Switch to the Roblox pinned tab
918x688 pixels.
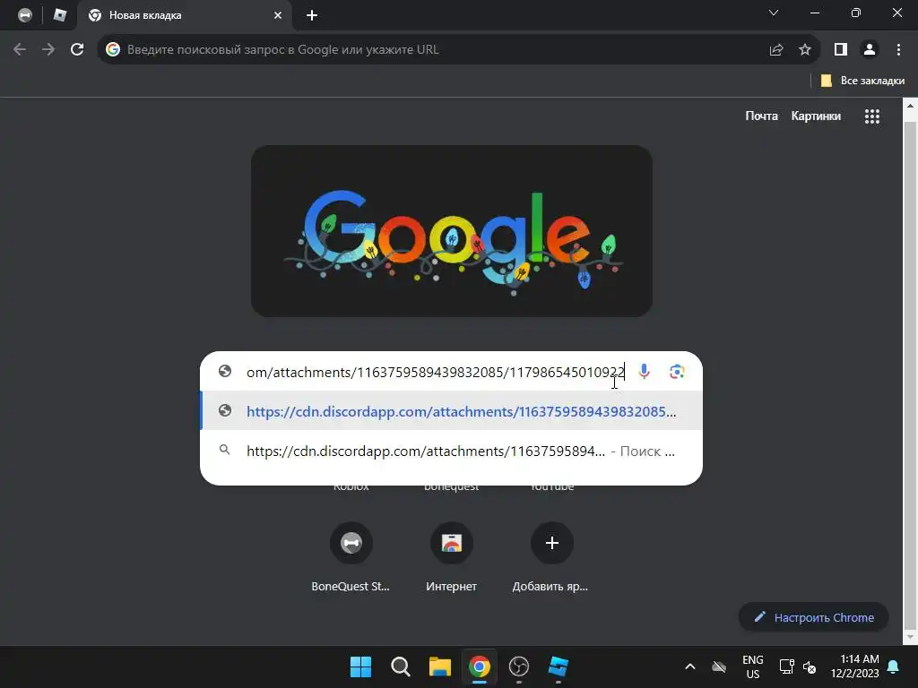click(x=60, y=15)
